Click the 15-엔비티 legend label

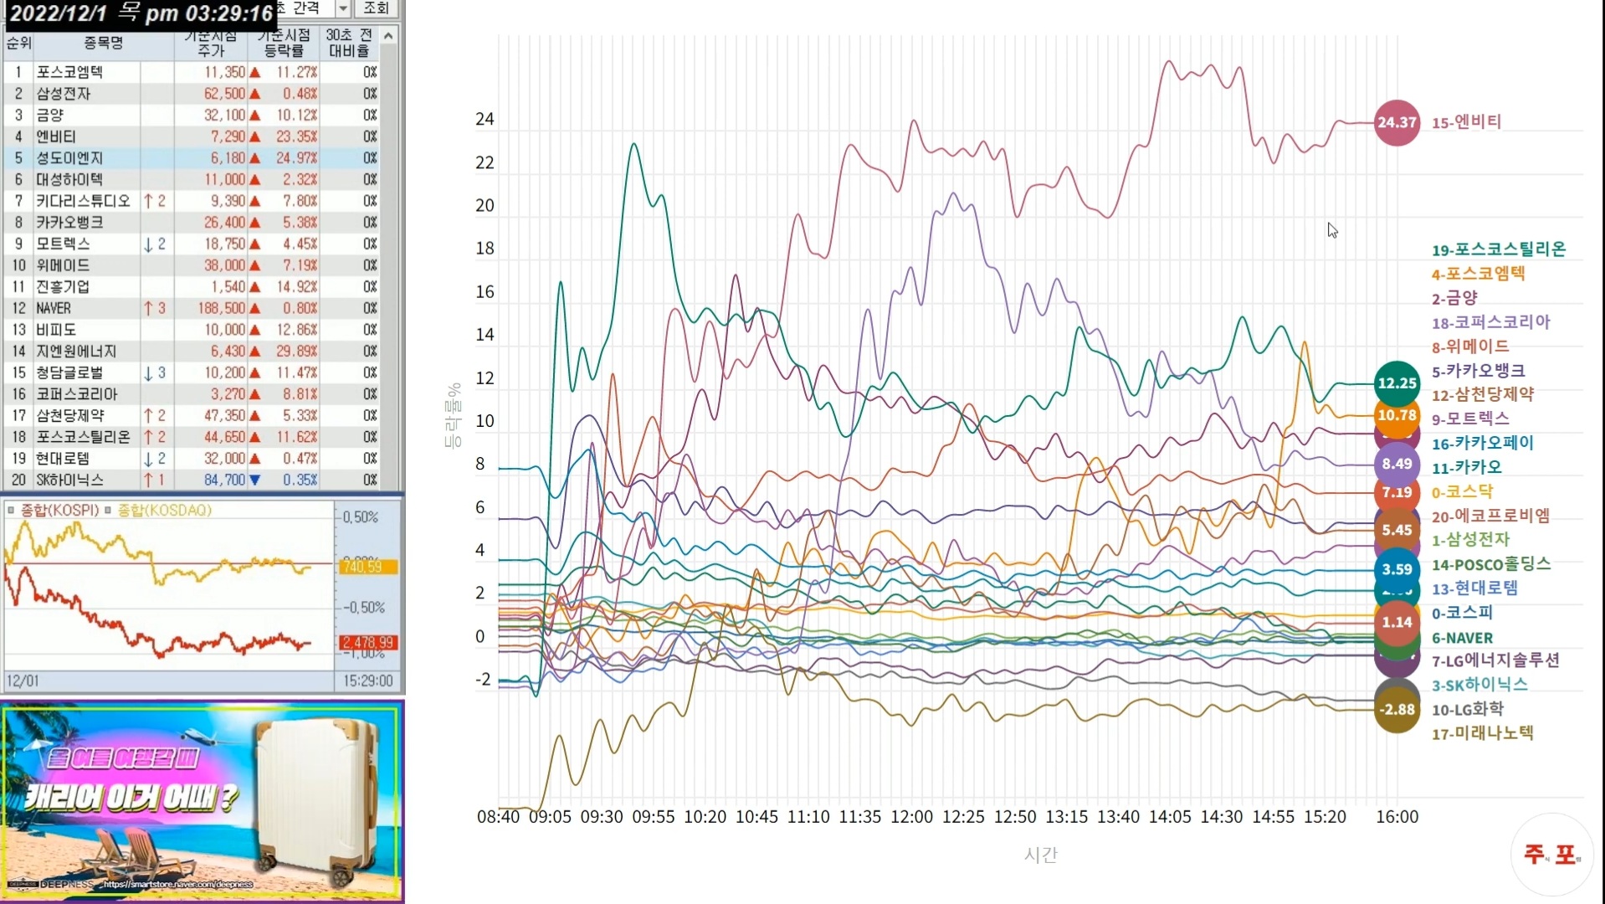(1466, 122)
